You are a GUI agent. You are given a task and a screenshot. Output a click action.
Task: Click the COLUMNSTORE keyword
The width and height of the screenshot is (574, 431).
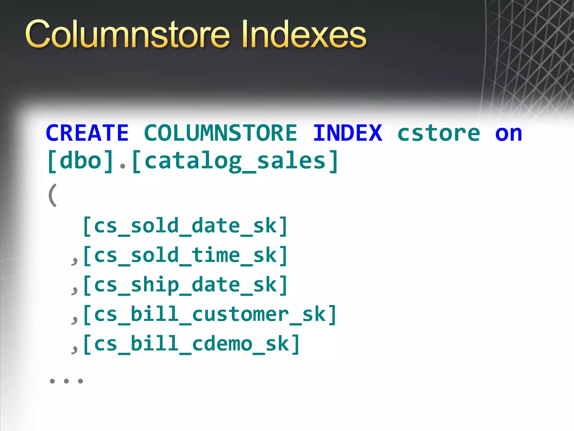pyautogui.click(x=220, y=133)
